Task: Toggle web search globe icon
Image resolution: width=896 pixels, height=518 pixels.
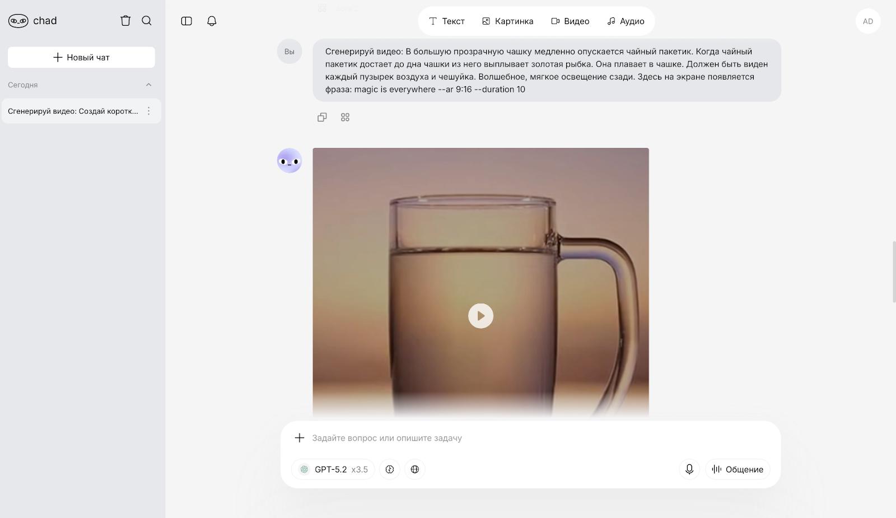Action: pos(414,469)
